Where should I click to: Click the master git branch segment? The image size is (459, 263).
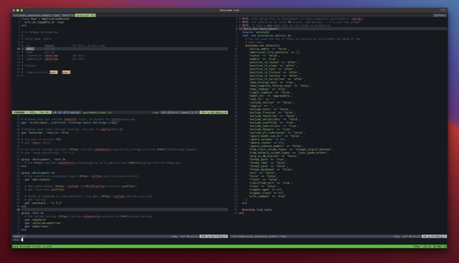click(74, 113)
